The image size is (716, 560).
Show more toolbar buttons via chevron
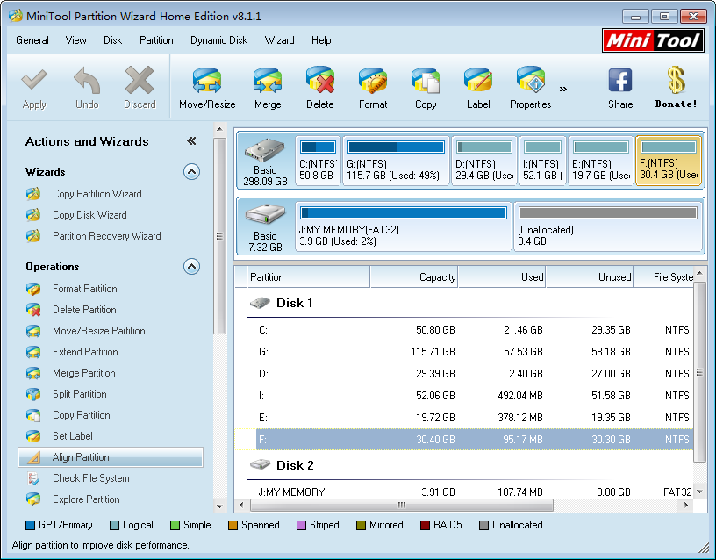click(563, 89)
